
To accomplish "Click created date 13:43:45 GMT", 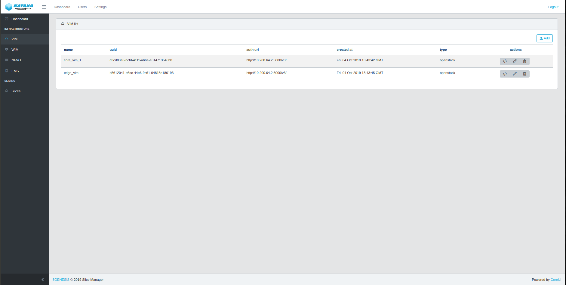I will tap(360, 73).
